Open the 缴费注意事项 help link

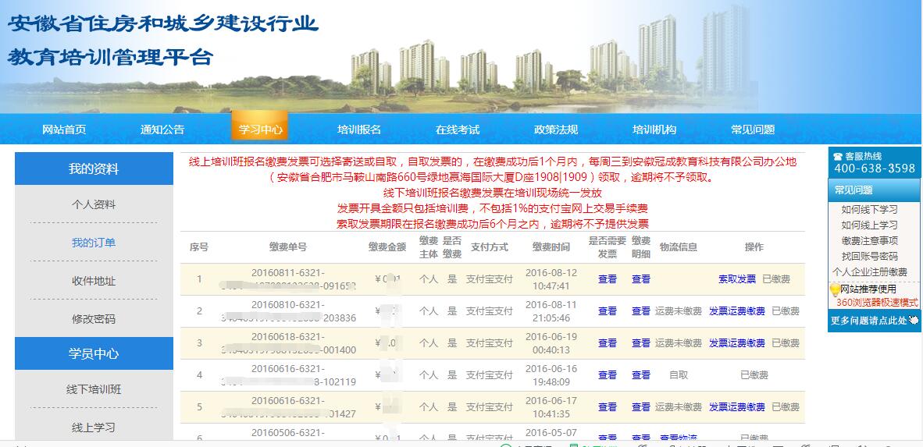point(870,240)
